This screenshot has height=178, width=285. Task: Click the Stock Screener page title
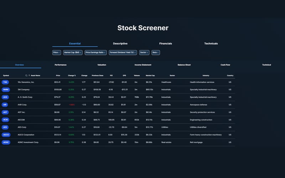point(143,28)
